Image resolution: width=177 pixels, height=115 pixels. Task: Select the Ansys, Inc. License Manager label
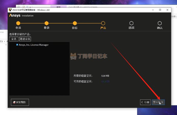point(34,45)
